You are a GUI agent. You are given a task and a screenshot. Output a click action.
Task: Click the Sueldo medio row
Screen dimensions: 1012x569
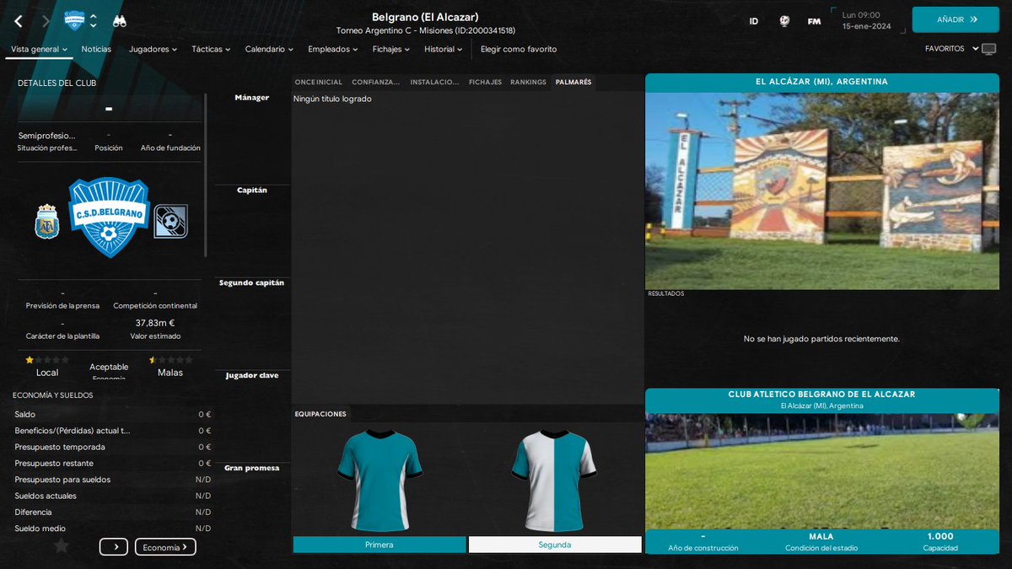113,529
